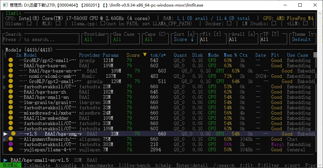Click the Quant column header
The width and height of the screenshot is (323, 168).
[x=180, y=55]
